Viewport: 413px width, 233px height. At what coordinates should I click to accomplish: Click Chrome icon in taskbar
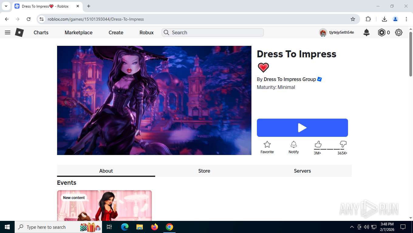pos(169,227)
